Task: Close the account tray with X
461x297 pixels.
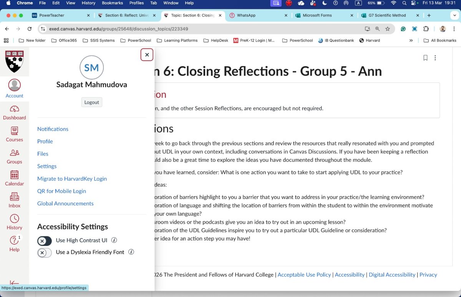Action: tap(147, 55)
